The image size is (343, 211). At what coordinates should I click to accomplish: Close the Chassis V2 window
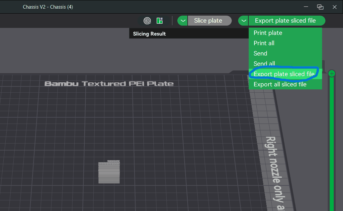[x=335, y=7]
